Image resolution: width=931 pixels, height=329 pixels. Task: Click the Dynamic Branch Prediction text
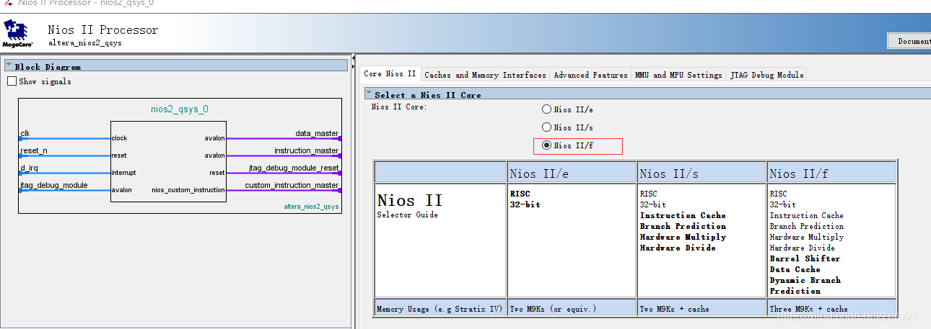(805, 285)
